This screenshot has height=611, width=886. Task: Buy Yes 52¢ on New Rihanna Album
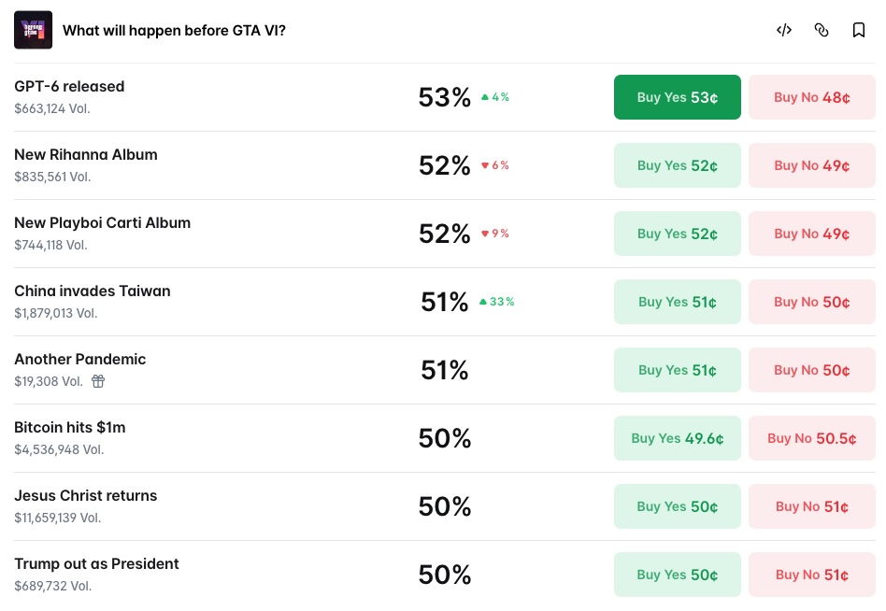tap(677, 165)
